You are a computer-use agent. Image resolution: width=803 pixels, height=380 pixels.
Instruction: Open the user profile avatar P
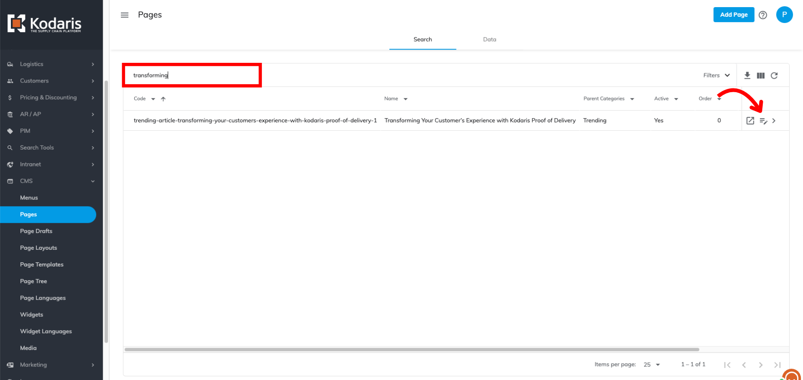click(x=784, y=15)
